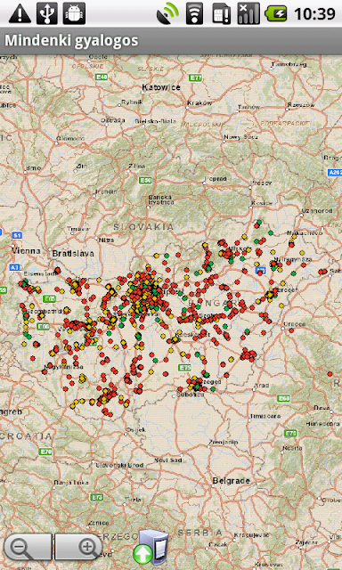Tap the battery charging indicator
342x570 pixels.
pyautogui.click(x=276, y=13)
